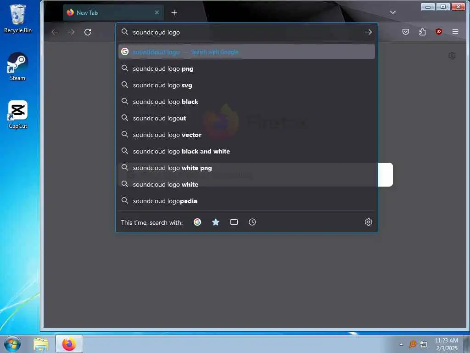Click the Back navigation arrow
This screenshot has height=353, width=470.
pyautogui.click(x=55, y=32)
